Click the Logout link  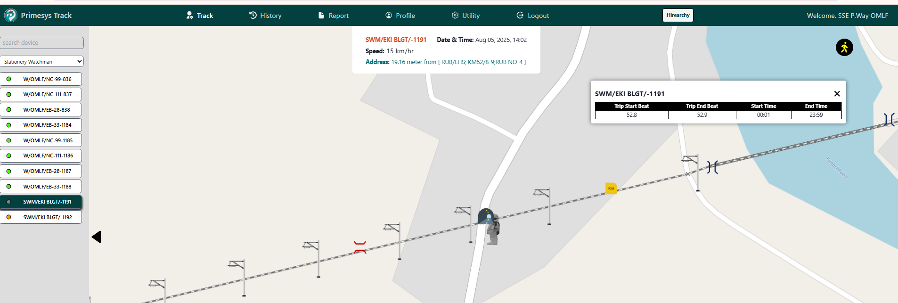[533, 16]
